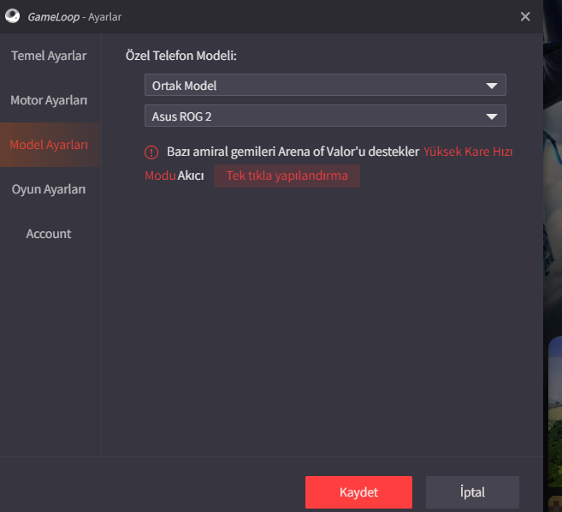562x512 pixels.
Task: Select the Model Ayarları tab
Action: tap(49, 145)
